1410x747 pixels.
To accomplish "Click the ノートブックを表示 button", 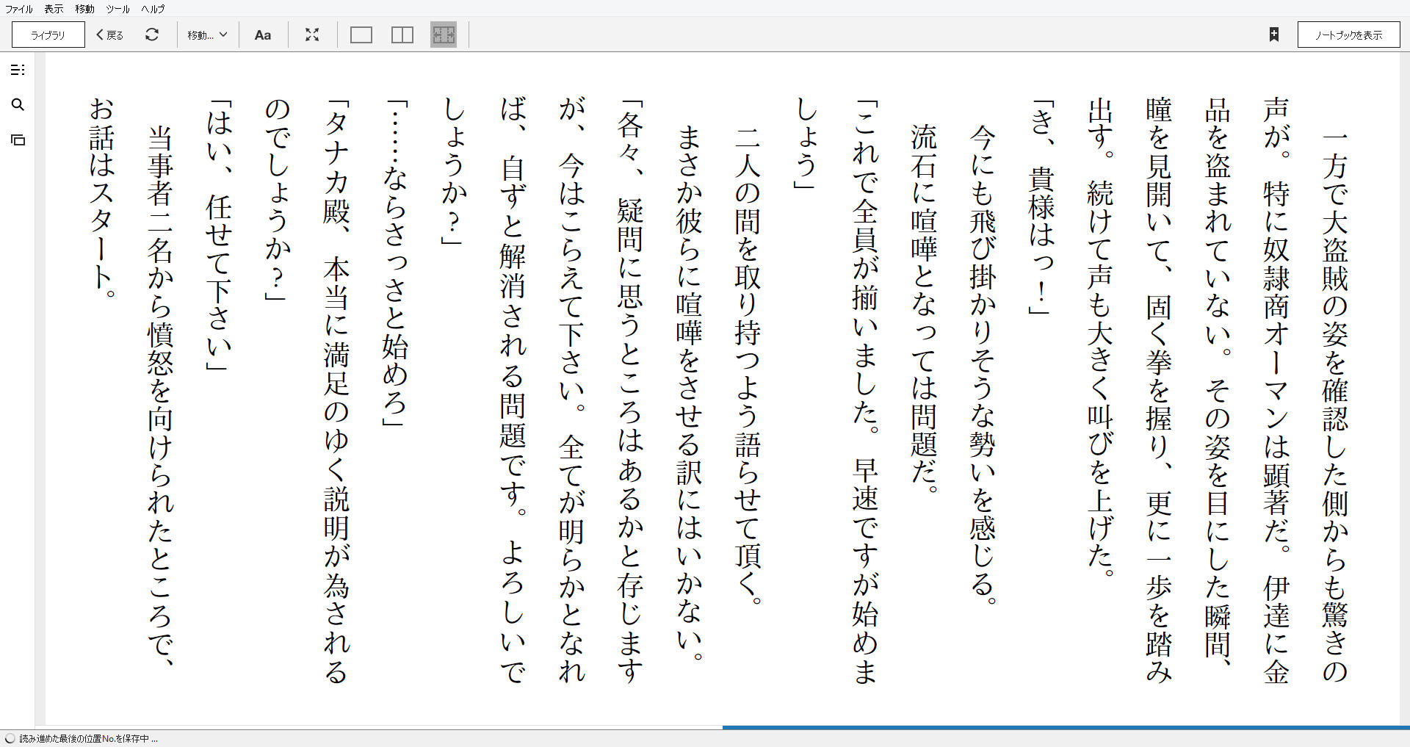I will click(x=1348, y=35).
